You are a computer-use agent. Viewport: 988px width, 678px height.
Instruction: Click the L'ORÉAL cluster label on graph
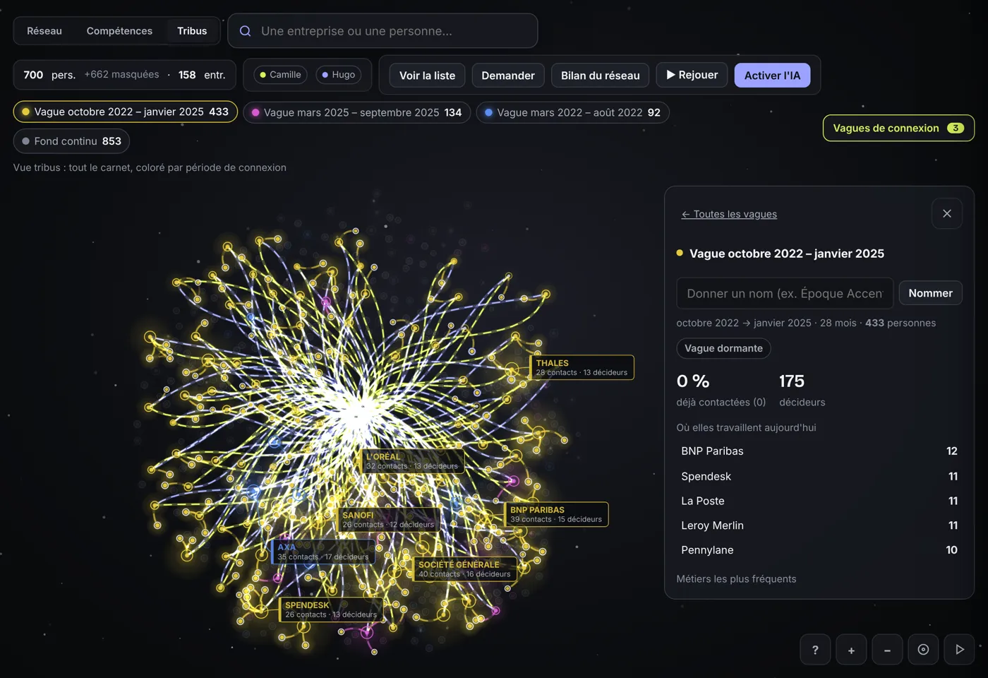click(412, 461)
